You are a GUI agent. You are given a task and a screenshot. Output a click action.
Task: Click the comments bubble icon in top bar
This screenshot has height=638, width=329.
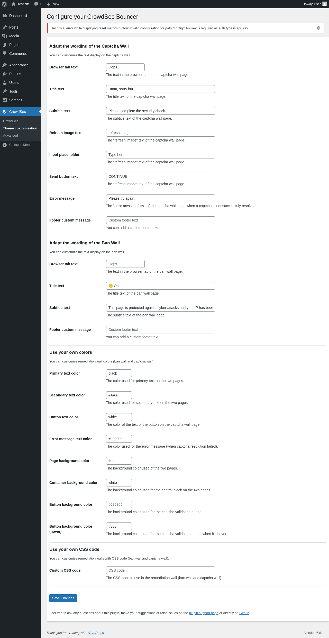pos(36,4)
